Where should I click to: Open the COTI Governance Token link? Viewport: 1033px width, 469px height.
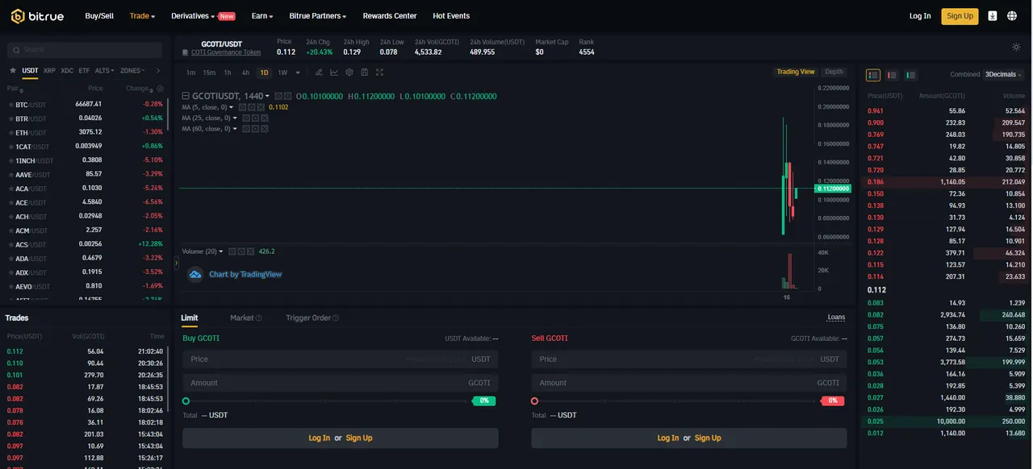[x=226, y=52]
